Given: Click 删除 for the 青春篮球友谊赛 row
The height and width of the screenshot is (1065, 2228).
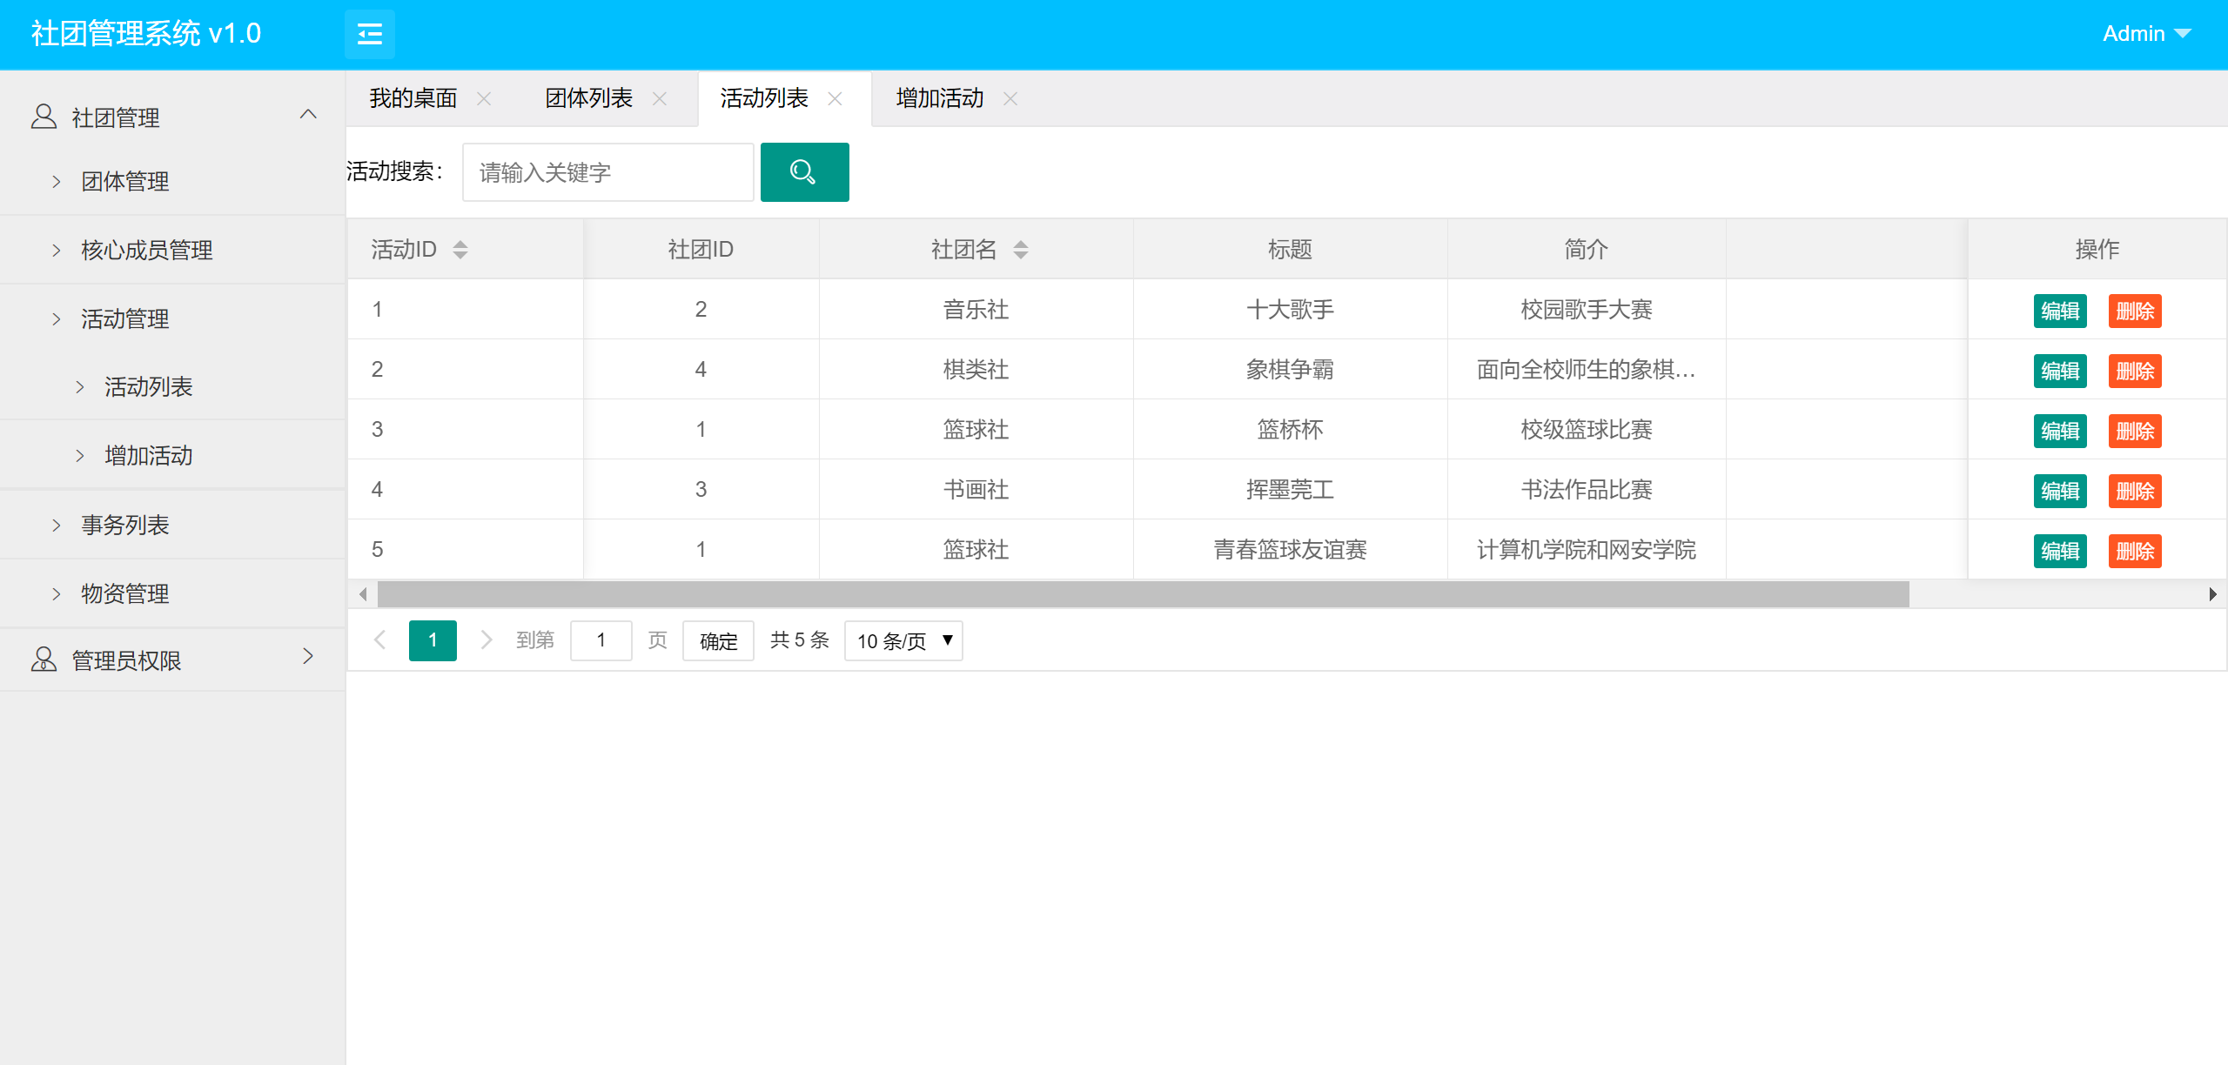Looking at the screenshot, I should pyautogui.click(x=2135, y=551).
